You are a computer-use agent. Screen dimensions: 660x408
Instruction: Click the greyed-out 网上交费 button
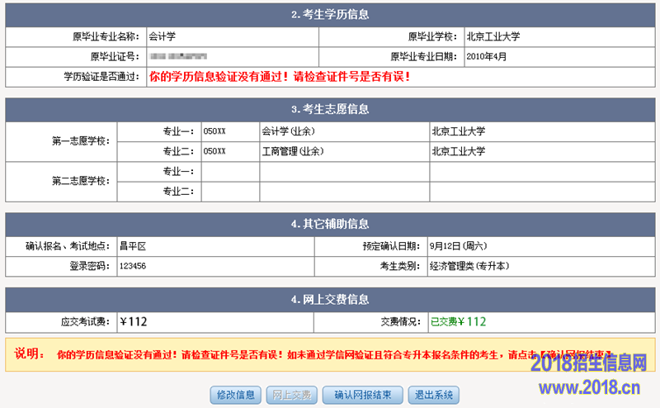click(292, 395)
